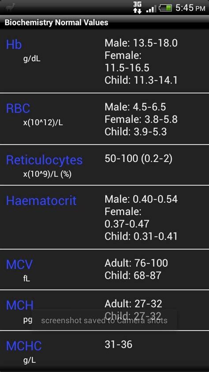209x372 pixels.
Task: Tap the Reticulocytes 50-100 (0.2-2) value
Action: pyautogui.click(x=138, y=159)
